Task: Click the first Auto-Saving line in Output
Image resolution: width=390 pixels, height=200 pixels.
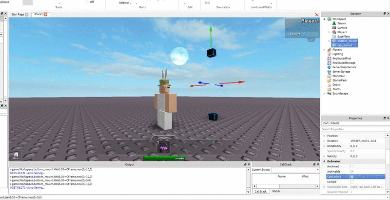Action: [27, 173]
